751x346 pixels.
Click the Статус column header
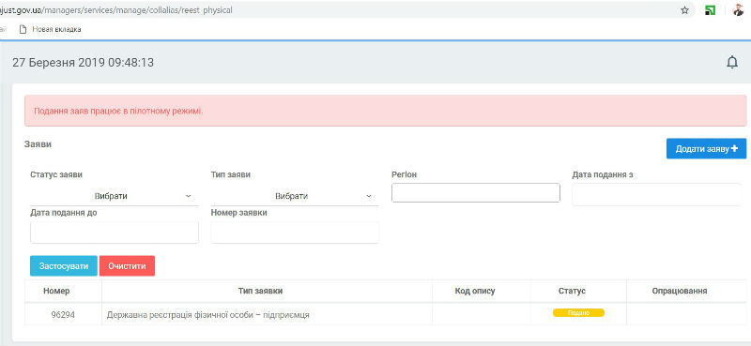pyautogui.click(x=572, y=291)
